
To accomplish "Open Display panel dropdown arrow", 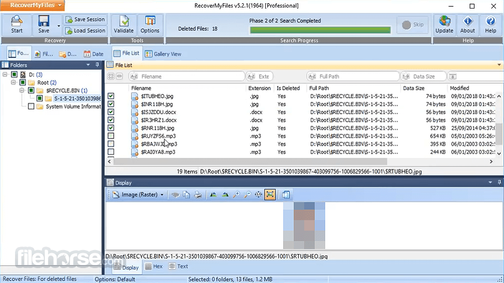I will pyautogui.click(x=490, y=183).
